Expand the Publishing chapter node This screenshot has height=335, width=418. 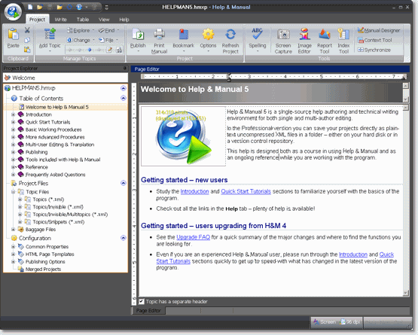pyautogui.click(x=13, y=152)
